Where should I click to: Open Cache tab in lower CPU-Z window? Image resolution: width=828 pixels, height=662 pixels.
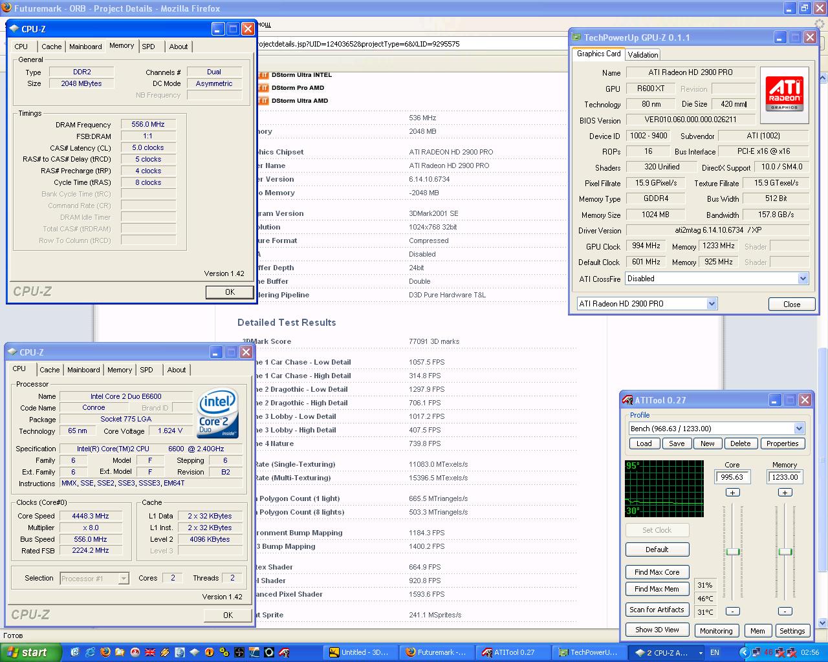point(50,370)
